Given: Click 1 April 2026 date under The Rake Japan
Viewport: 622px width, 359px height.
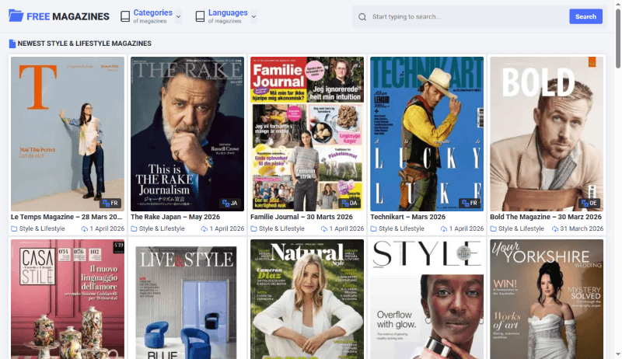Looking at the screenshot, I should tap(227, 228).
